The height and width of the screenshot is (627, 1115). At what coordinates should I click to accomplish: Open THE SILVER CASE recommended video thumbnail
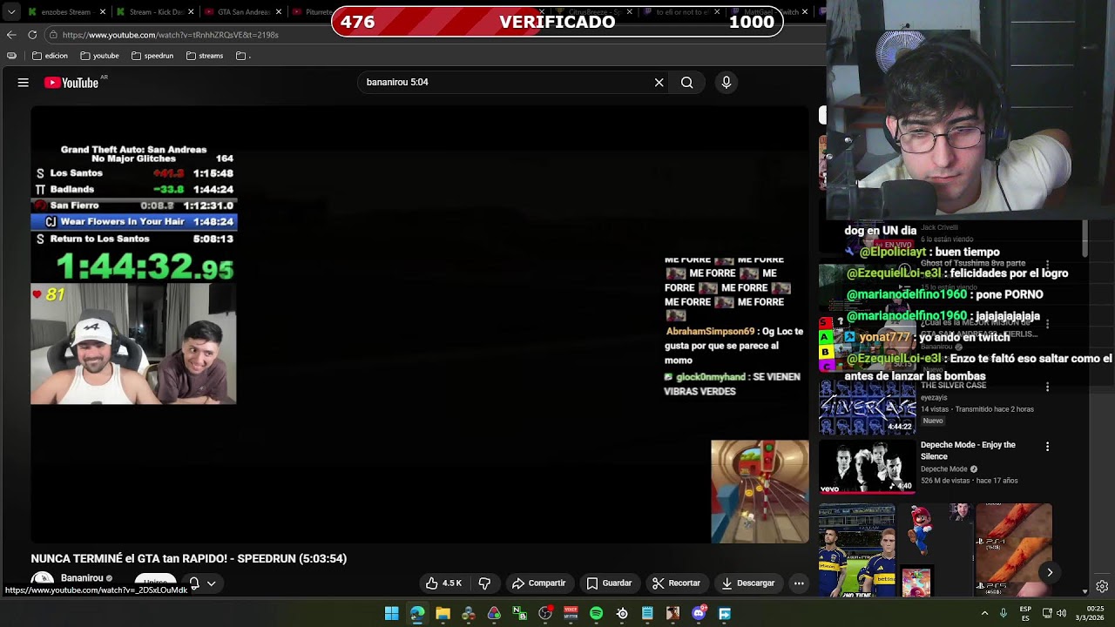[x=867, y=407]
